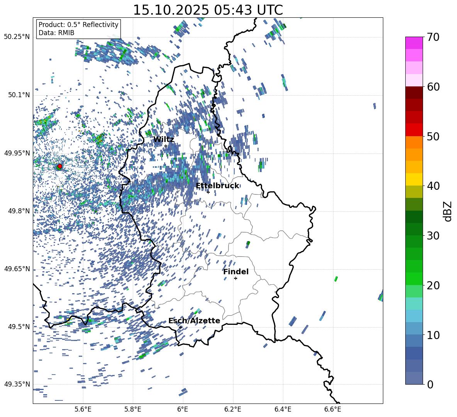Click the 10 tick label on colorbar
The width and height of the screenshot is (457, 417).
[x=433, y=335]
